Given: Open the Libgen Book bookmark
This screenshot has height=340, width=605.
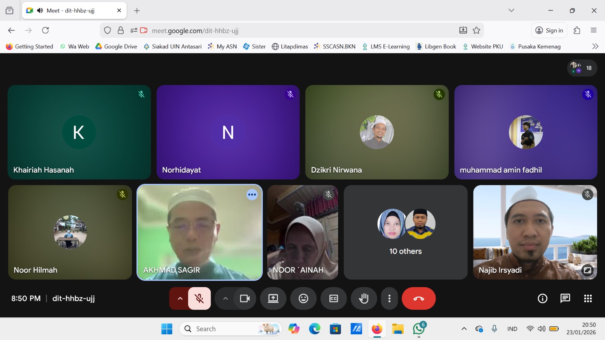Looking at the screenshot, I should [436, 46].
